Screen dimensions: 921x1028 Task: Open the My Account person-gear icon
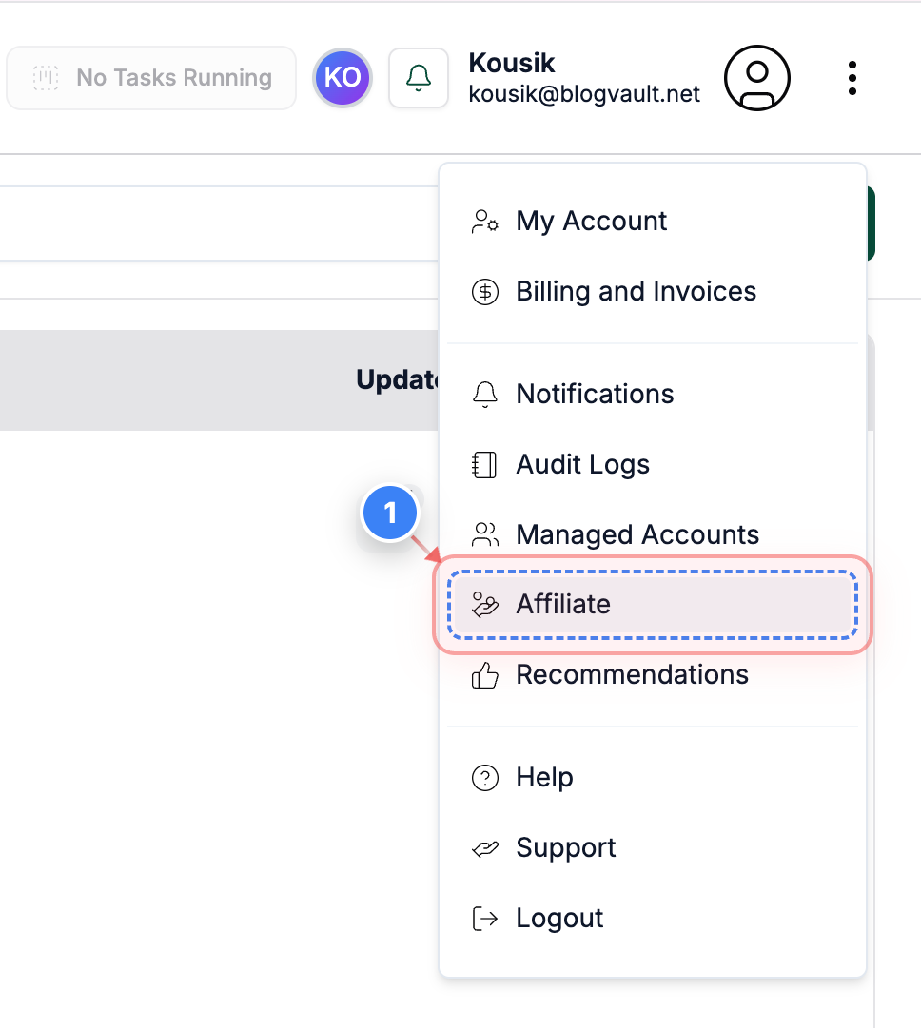point(485,221)
